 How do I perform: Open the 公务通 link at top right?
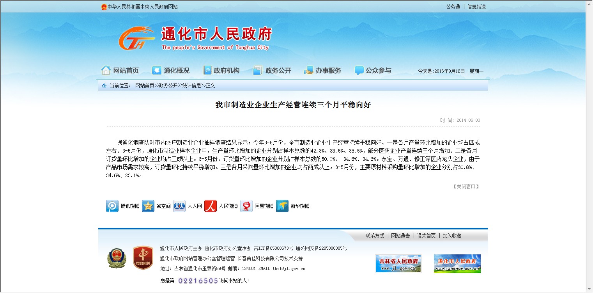click(x=453, y=7)
